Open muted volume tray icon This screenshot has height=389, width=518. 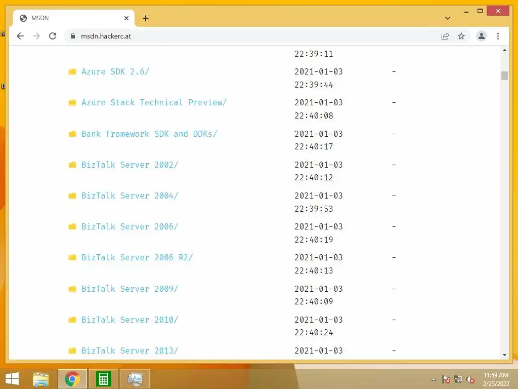click(470, 379)
